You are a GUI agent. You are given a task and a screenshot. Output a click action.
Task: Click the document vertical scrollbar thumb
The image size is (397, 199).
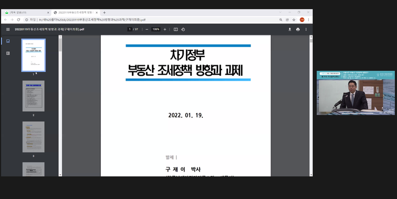pyautogui.click(x=311, y=41)
